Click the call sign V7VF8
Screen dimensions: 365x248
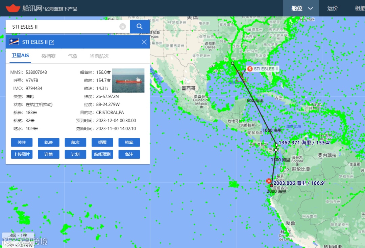pyautogui.click(x=32, y=80)
